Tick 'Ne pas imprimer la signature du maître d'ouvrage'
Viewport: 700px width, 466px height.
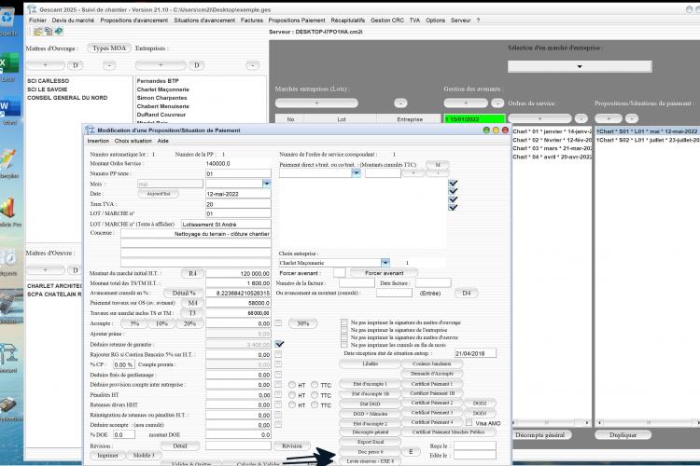[x=344, y=322]
